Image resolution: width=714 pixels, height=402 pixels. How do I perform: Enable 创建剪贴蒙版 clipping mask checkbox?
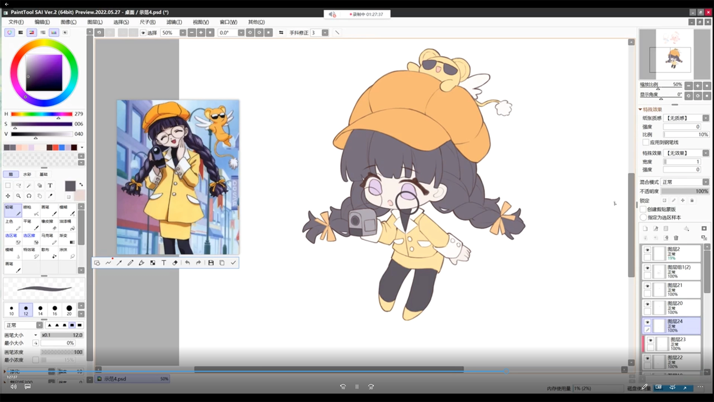643,209
